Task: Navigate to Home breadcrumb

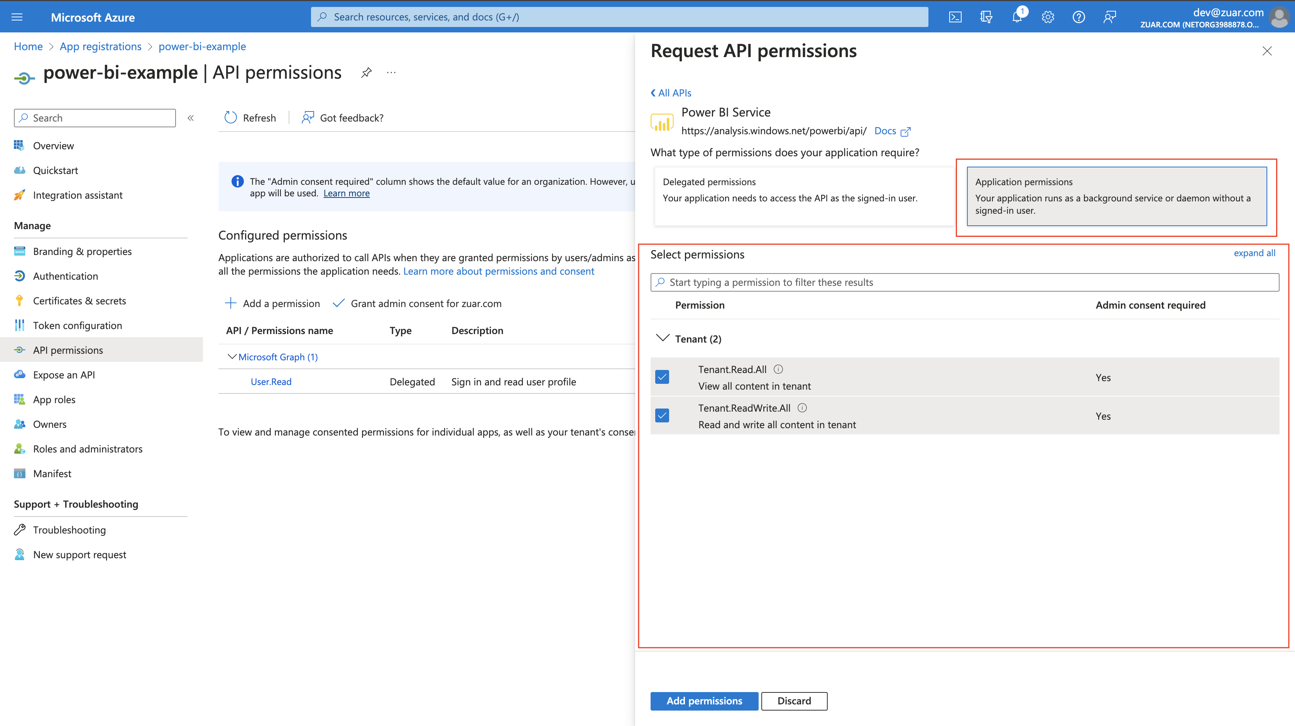Action: click(28, 46)
